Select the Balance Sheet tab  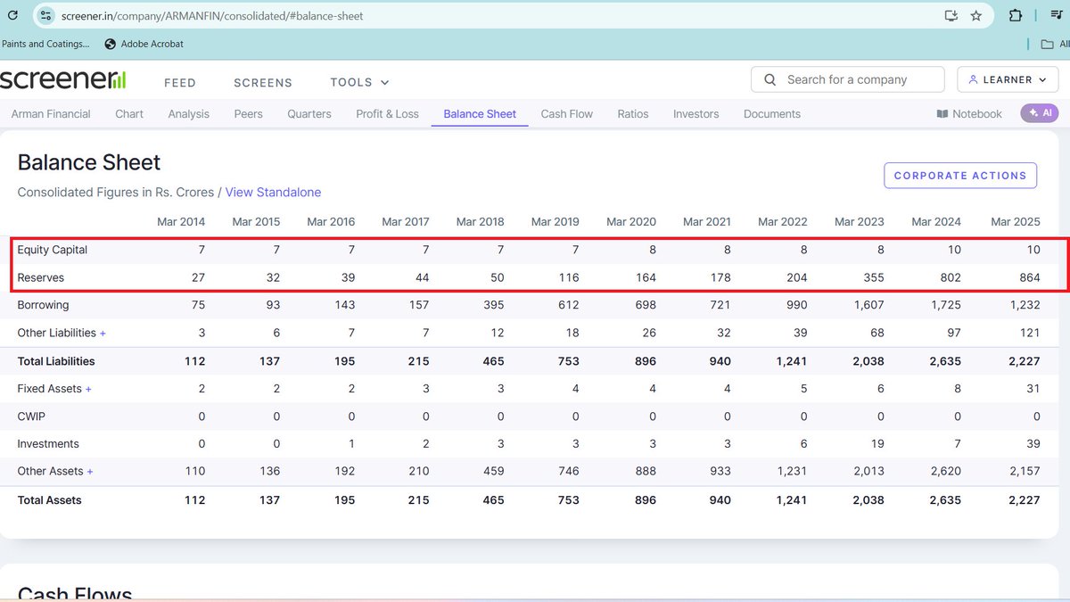(480, 114)
